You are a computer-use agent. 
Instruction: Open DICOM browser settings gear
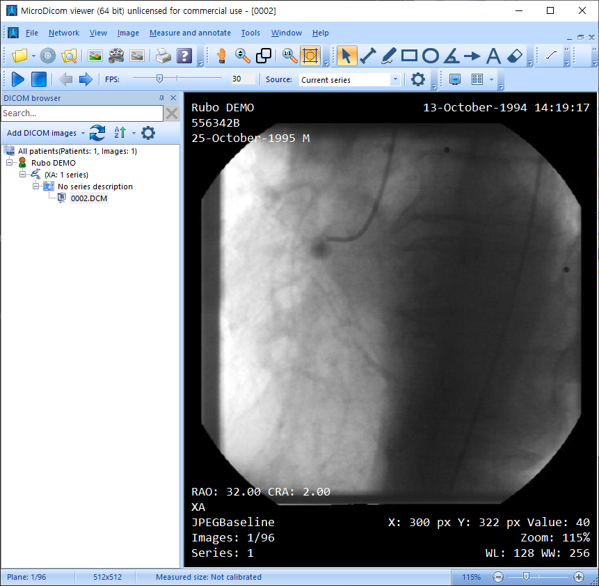pyautogui.click(x=148, y=133)
